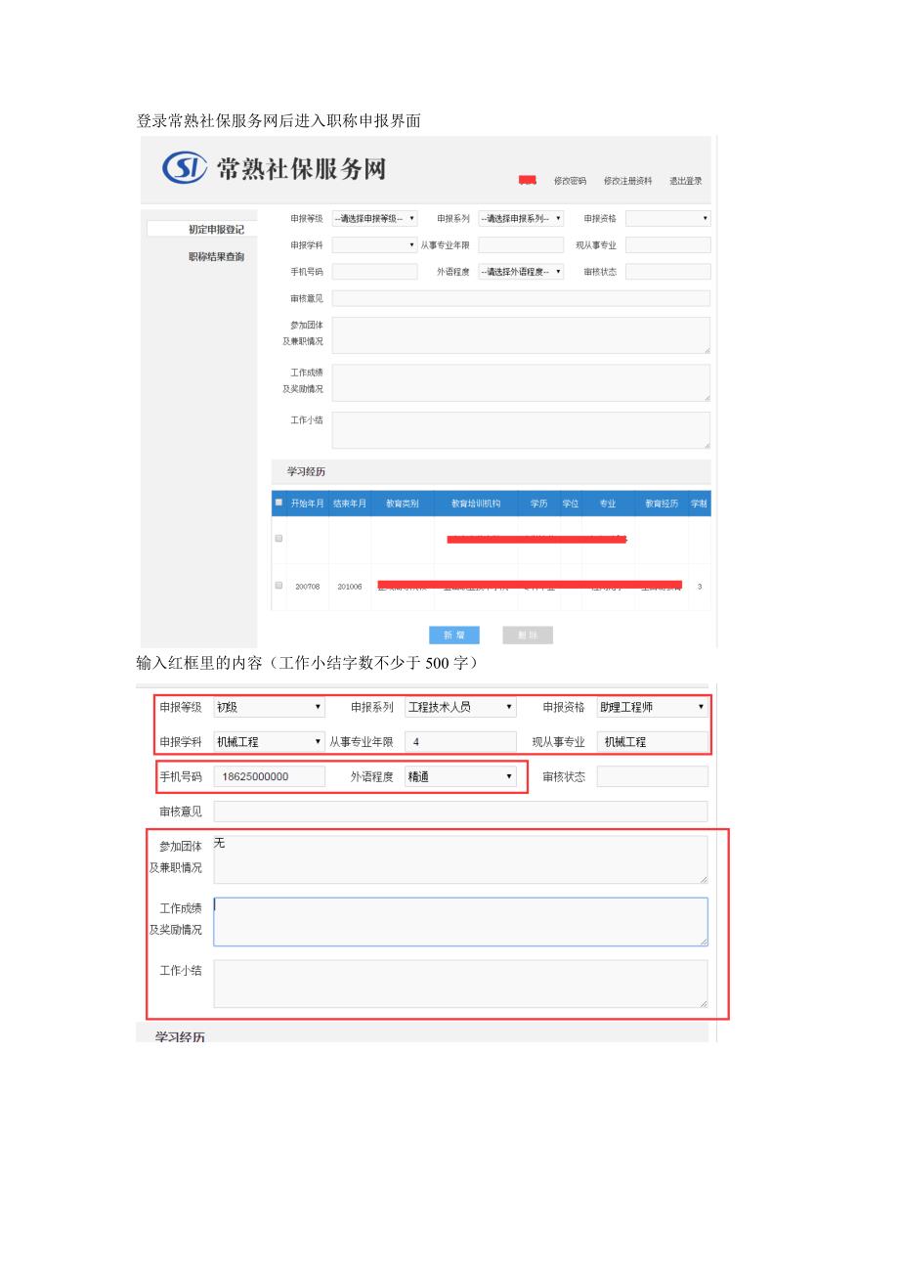The height and width of the screenshot is (1273, 899).
Task: Open the 外语程度 dropdown showing 精通
Action: pos(460,776)
